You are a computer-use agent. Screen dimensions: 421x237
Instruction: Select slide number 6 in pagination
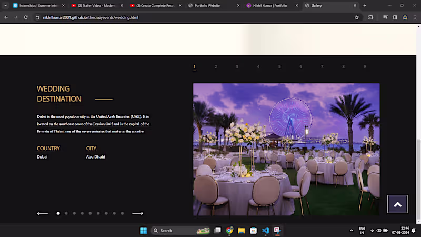click(300, 67)
